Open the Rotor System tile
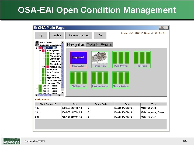Screen dimensions: 194x145 [x=121, y=59]
